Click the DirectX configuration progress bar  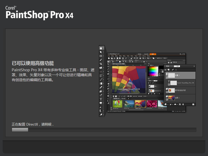(104, 130)
